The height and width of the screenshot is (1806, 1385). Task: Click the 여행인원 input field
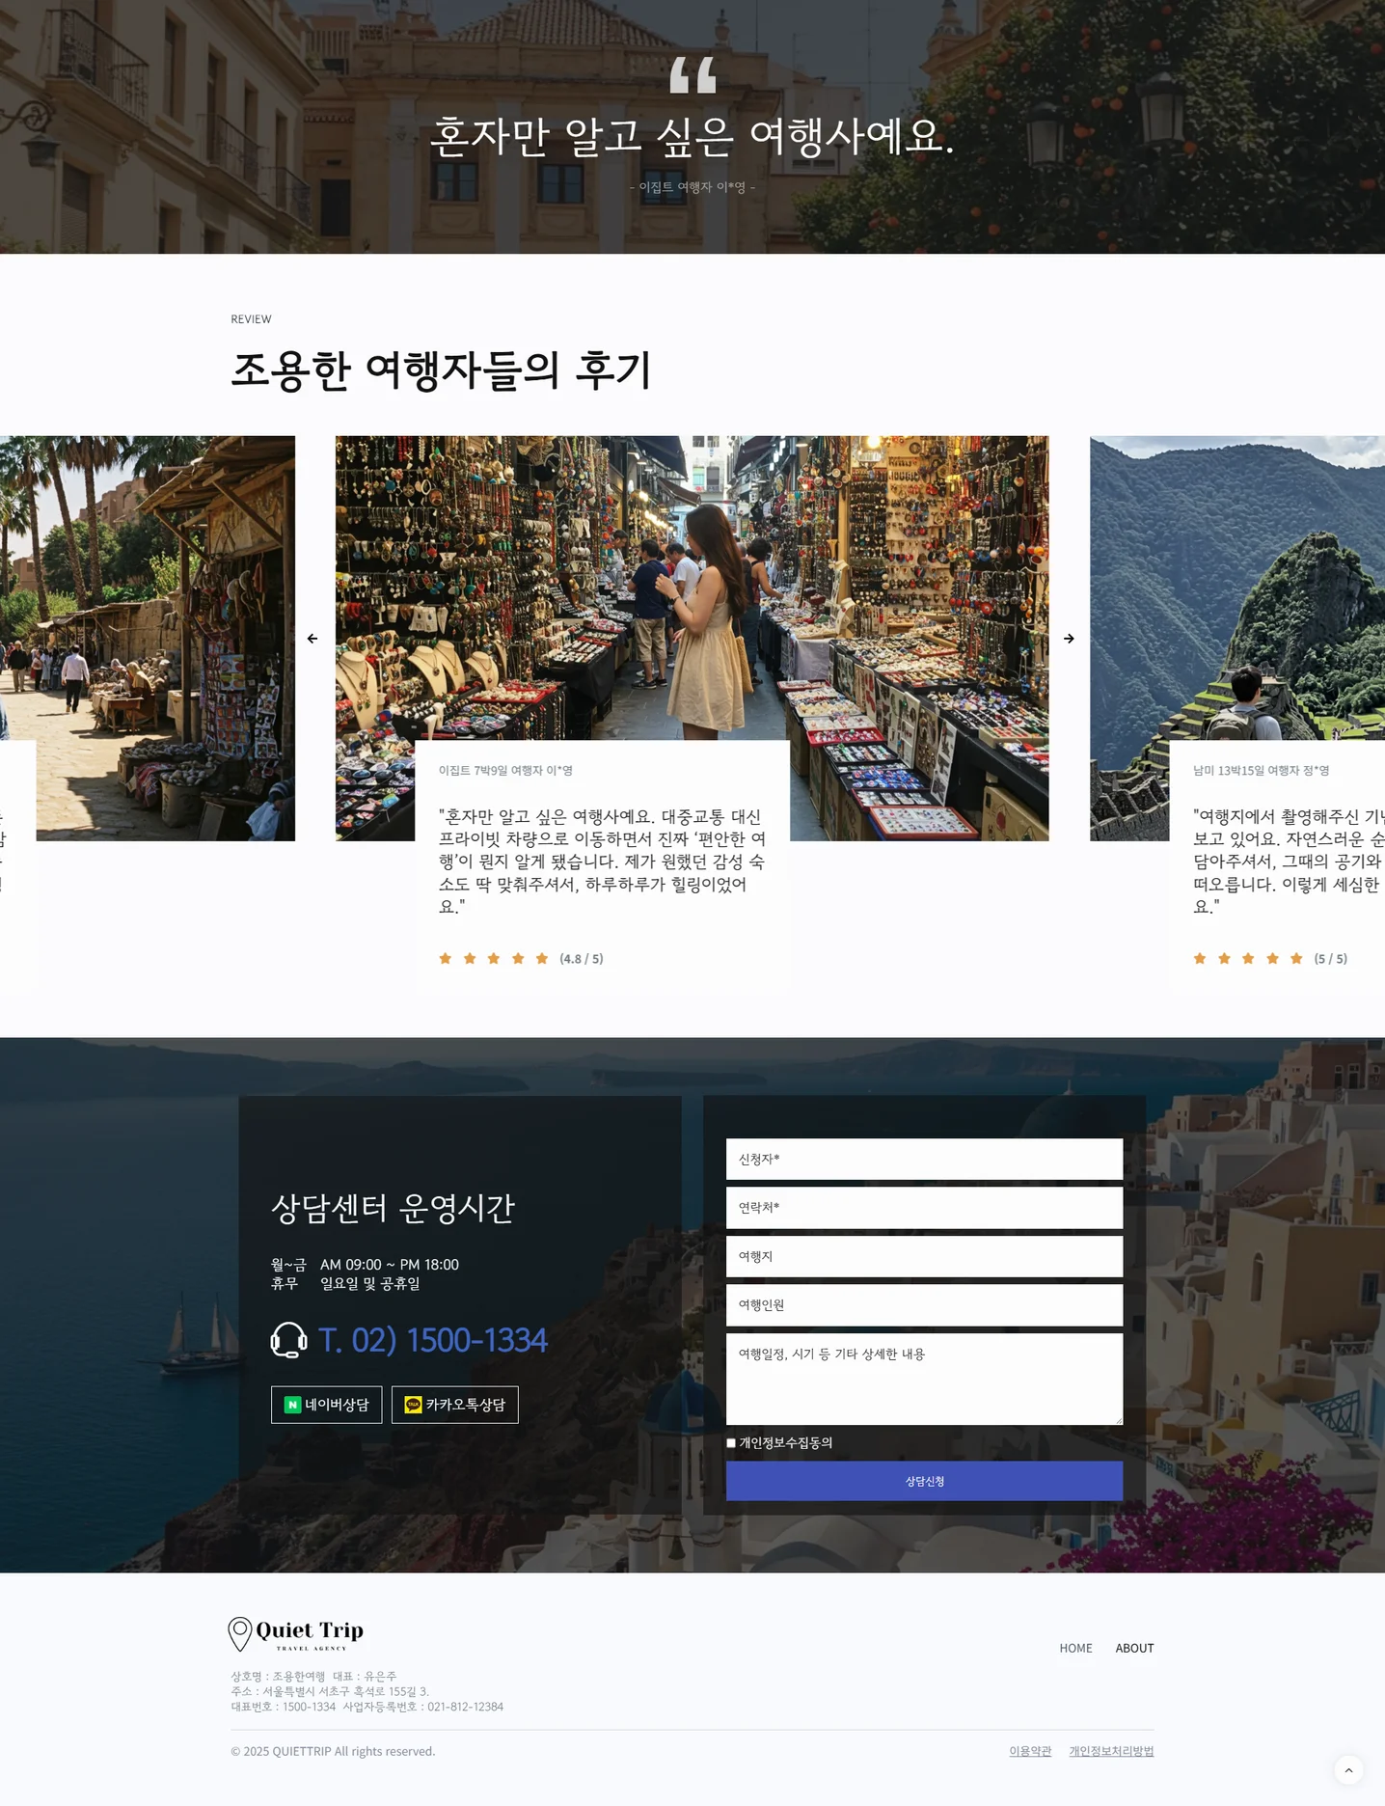(x=924, y=1305)
